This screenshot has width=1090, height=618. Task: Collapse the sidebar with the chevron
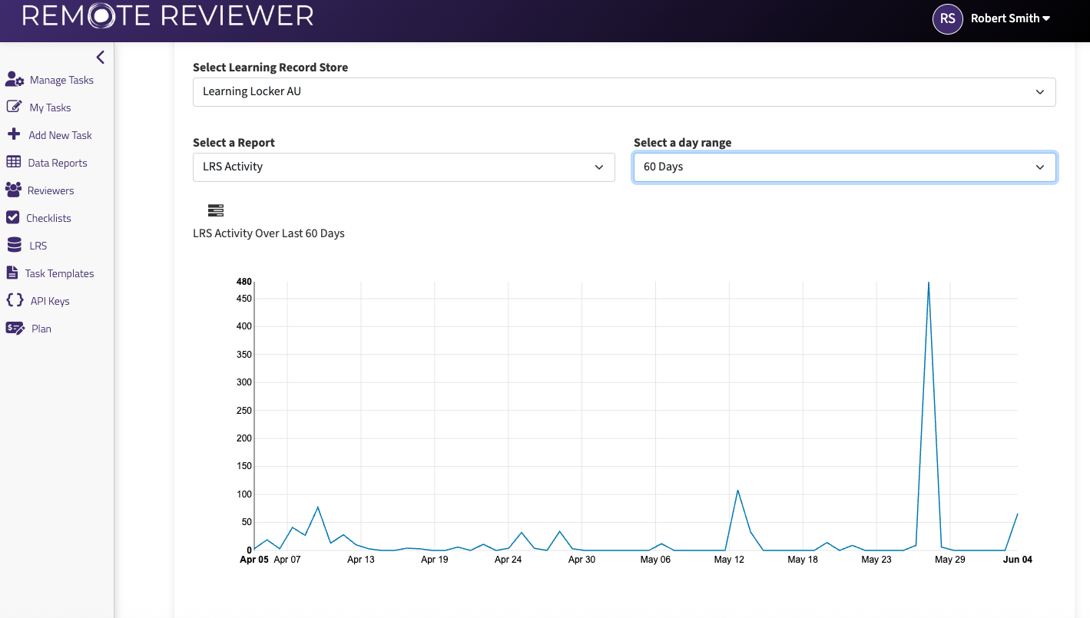[100, 57]
